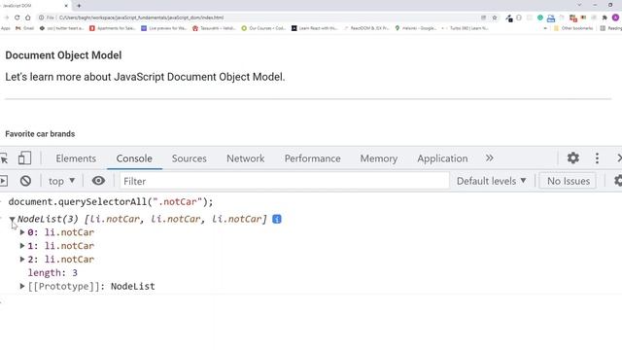
Task: Expand the [[Prototype]]: NodeList entry
Action: [22, 286]
